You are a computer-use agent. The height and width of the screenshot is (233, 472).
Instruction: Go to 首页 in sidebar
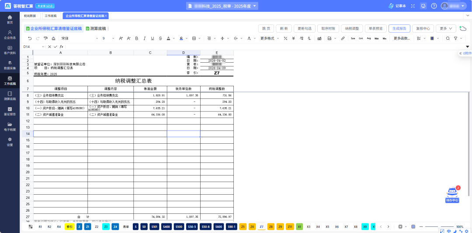pyautogui.click(x=10, y=19)
